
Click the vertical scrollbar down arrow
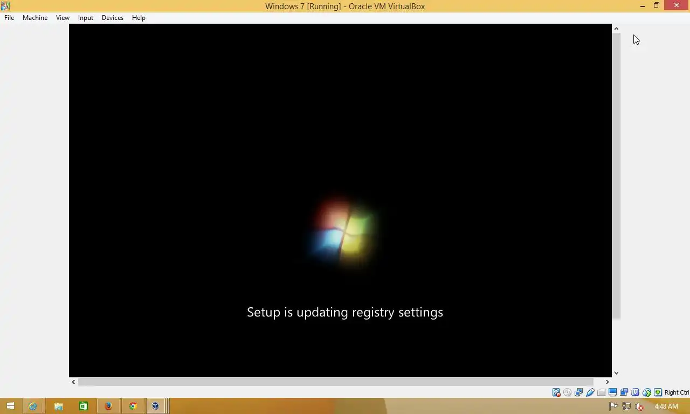point(616,372)
